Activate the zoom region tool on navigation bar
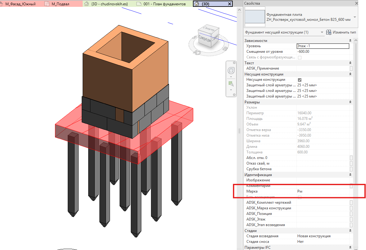Image resolution: width=366 pixels, height=250 pixels. pos(231,84)
